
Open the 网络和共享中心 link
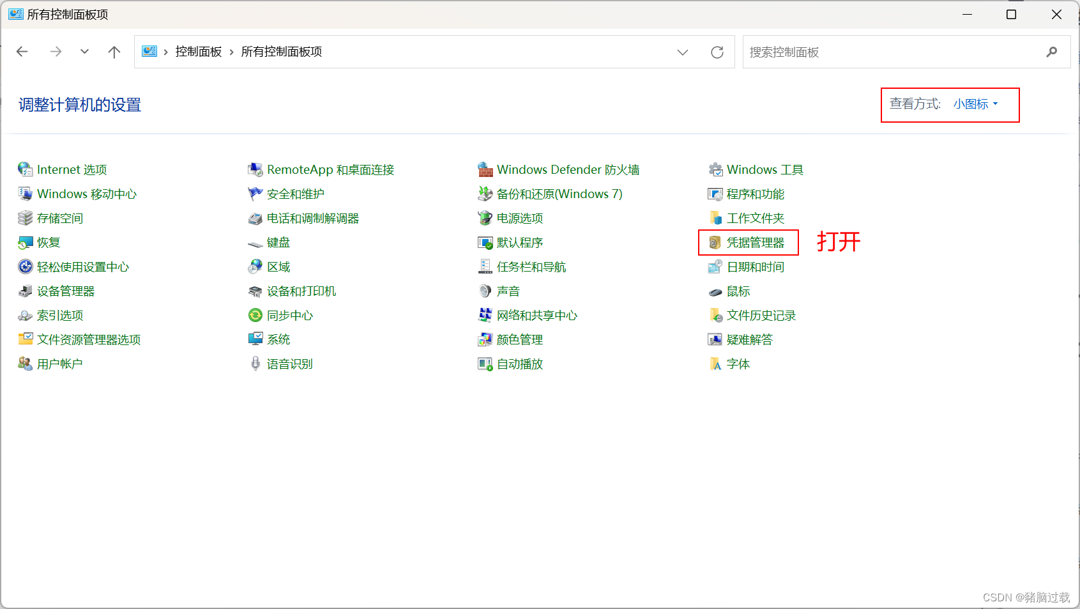(537, 315)
